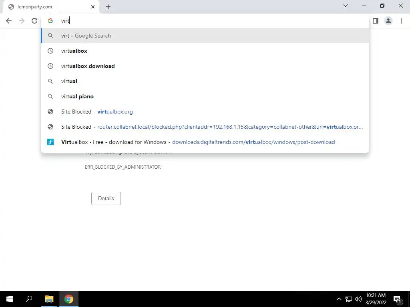Open the Windows Start menu
410x307 pixels.
(x=10, y=299)
